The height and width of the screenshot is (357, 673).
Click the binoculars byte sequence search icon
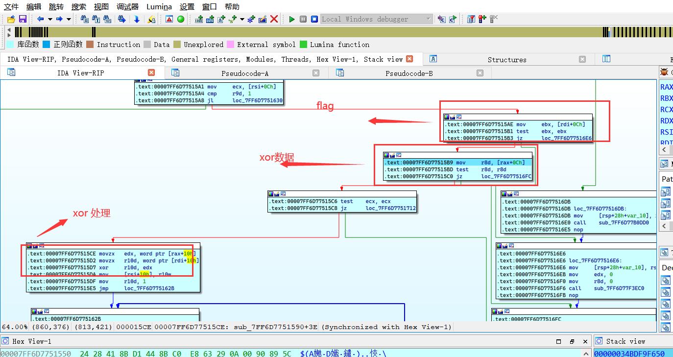107,19
